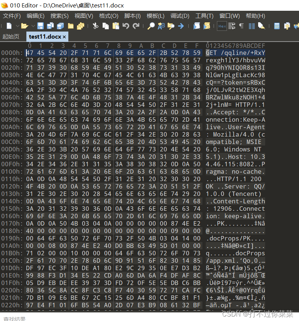This screenshot has height=321, width=299.
Task: Click the help question mark icon
Action: [287, 26]
